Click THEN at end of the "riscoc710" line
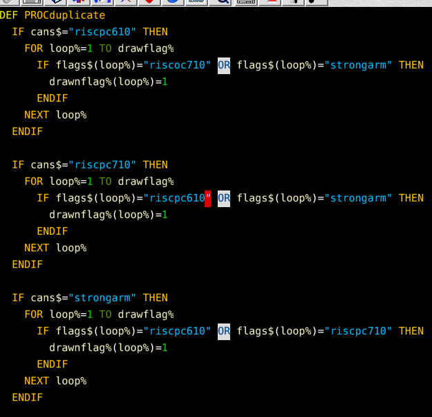This screenshot has height=417, width=432. (x=411, y=65)
